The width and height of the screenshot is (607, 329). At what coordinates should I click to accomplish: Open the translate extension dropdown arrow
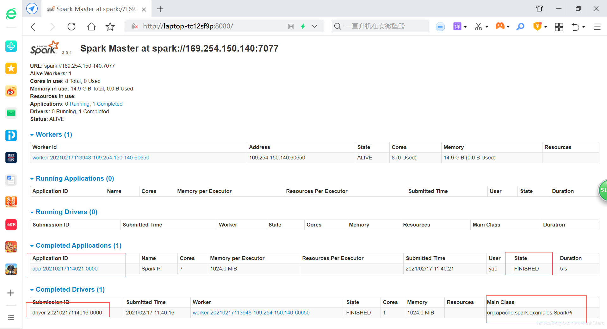click(x=465, y=27)
